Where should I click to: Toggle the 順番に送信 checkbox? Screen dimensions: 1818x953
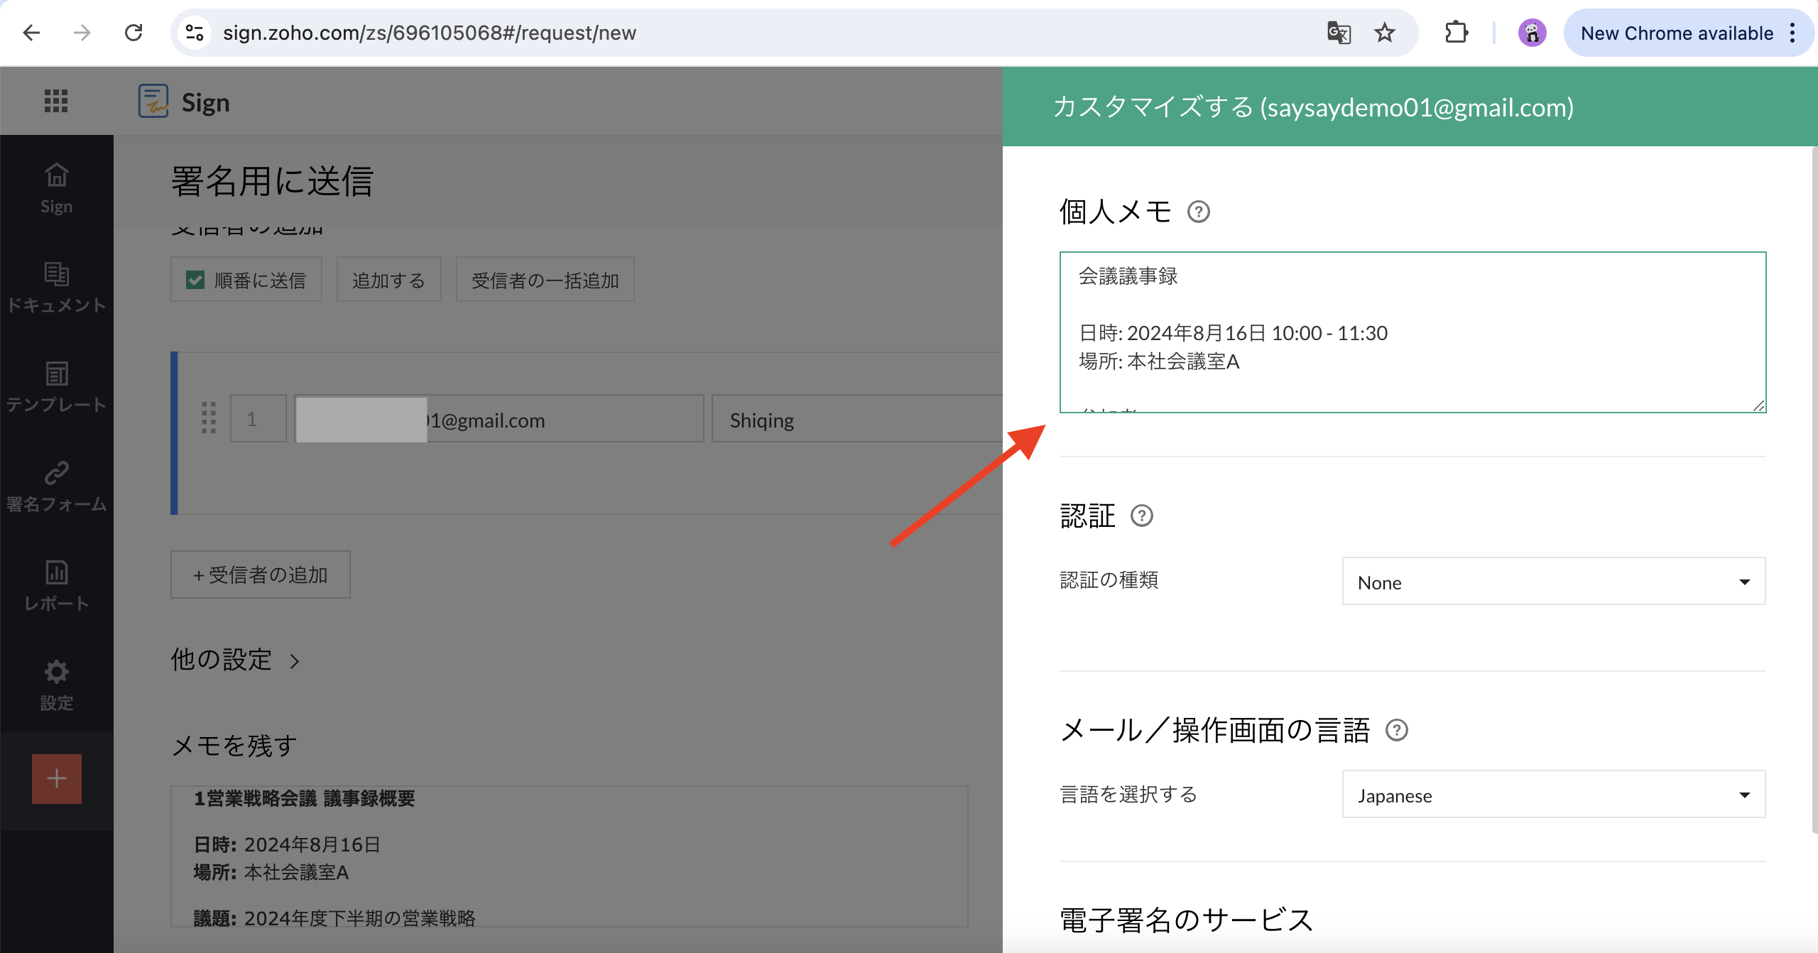click(x=195, y=280)
